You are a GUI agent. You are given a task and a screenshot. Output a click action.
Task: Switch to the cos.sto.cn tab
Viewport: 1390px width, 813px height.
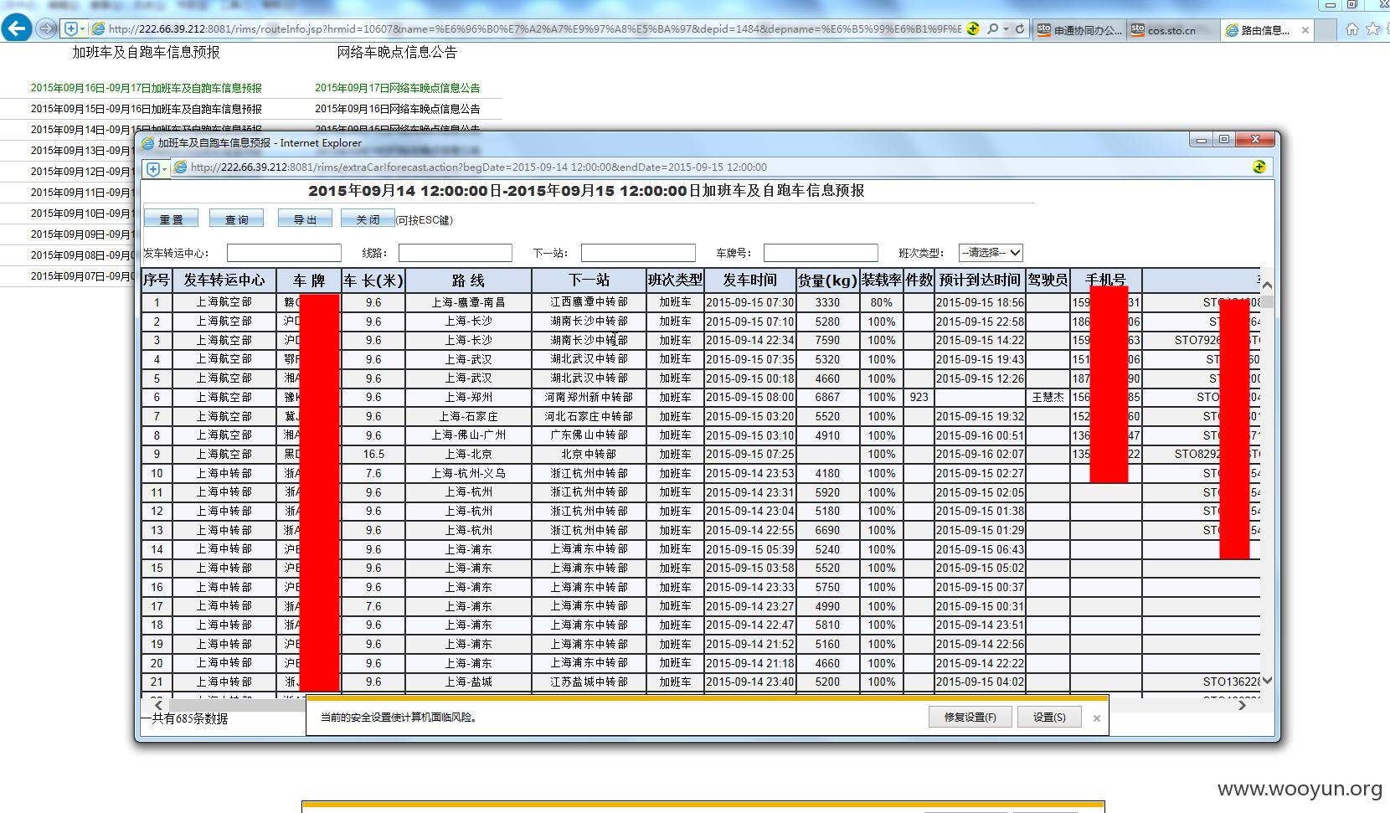click(1174, 30)
